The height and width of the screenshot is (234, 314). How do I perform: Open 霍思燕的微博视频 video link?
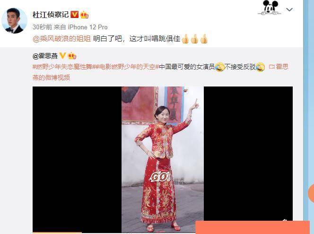coord(160,72)
